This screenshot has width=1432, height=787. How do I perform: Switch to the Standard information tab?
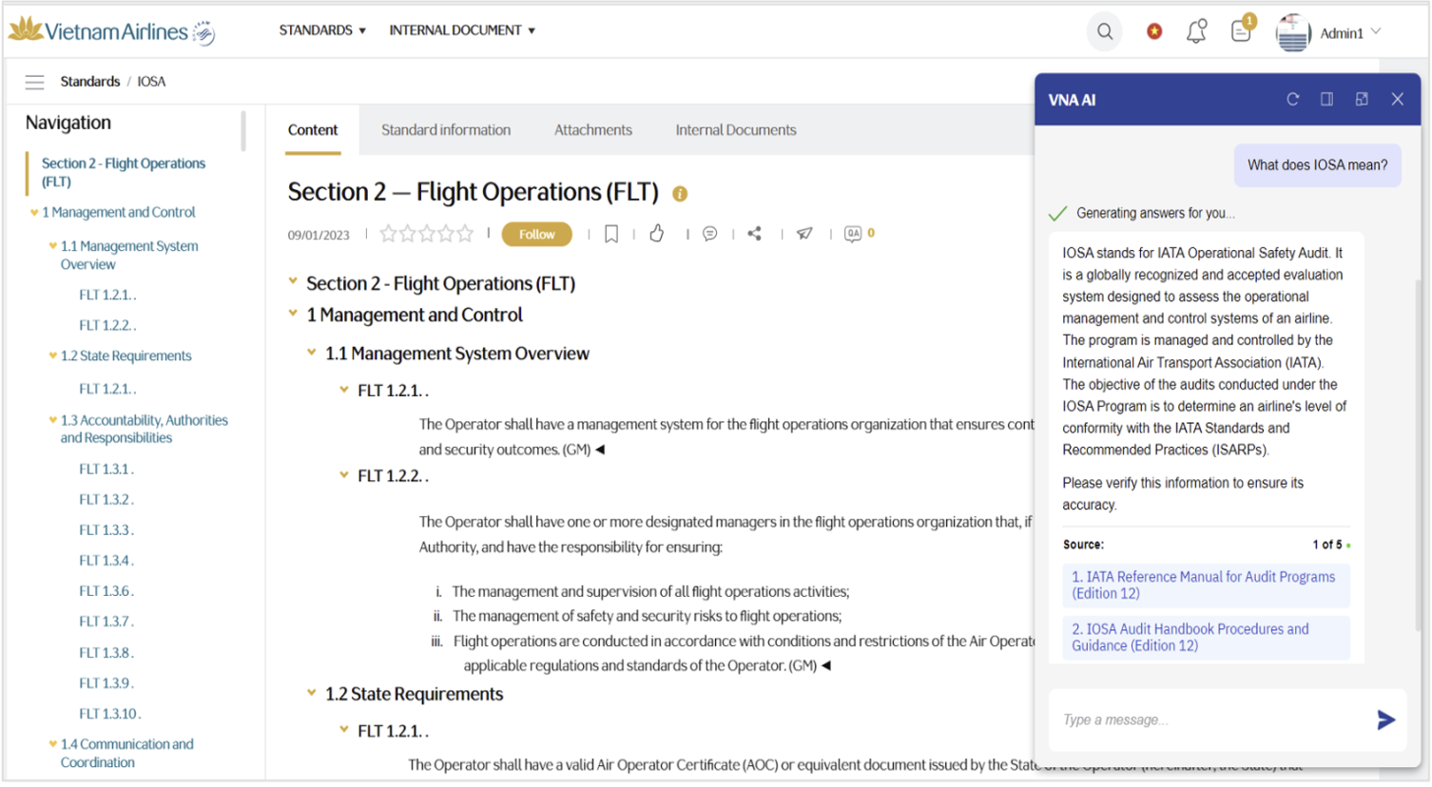point(445,130)
